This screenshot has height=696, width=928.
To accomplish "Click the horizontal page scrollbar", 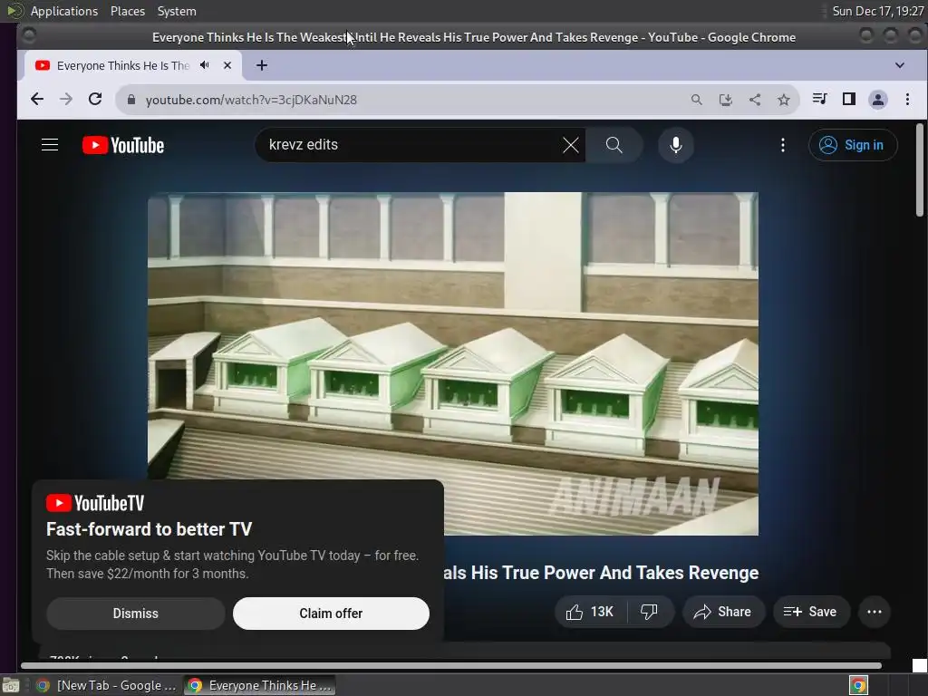I will tap(451, 666).
